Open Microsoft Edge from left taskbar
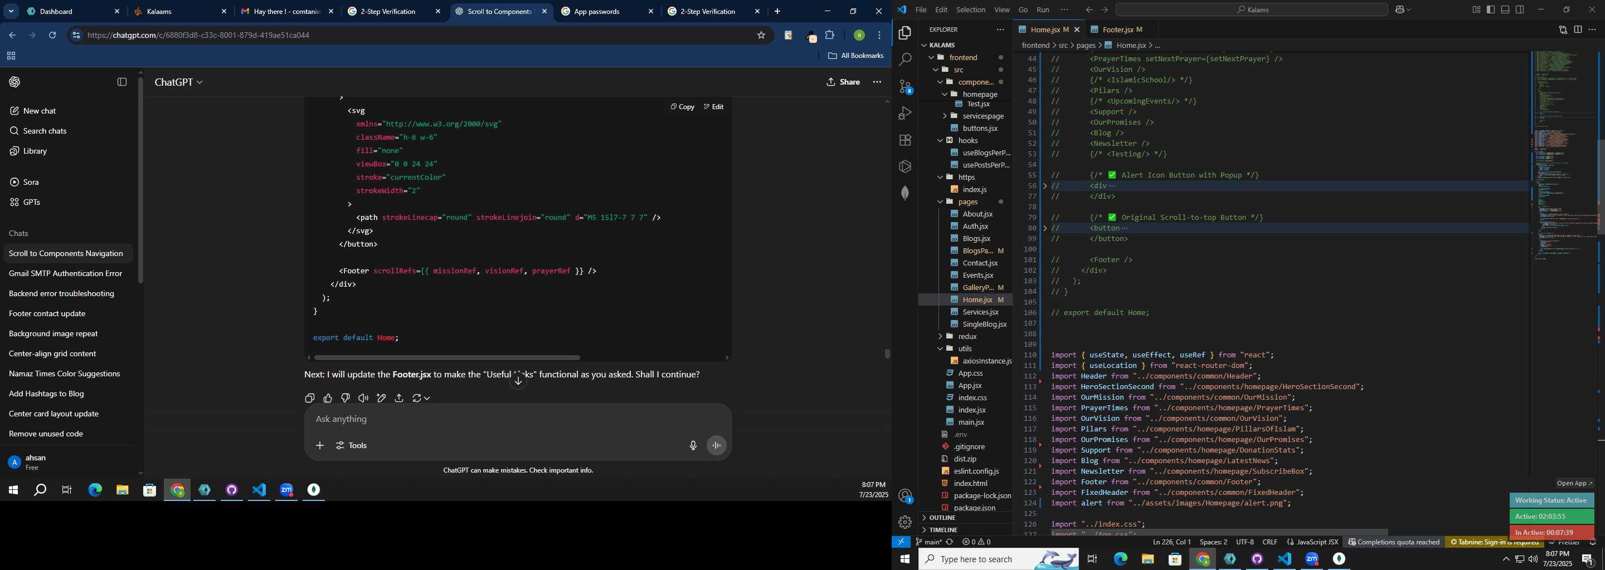This screenshot has height=570, width=1605. (x=95, y=491)
